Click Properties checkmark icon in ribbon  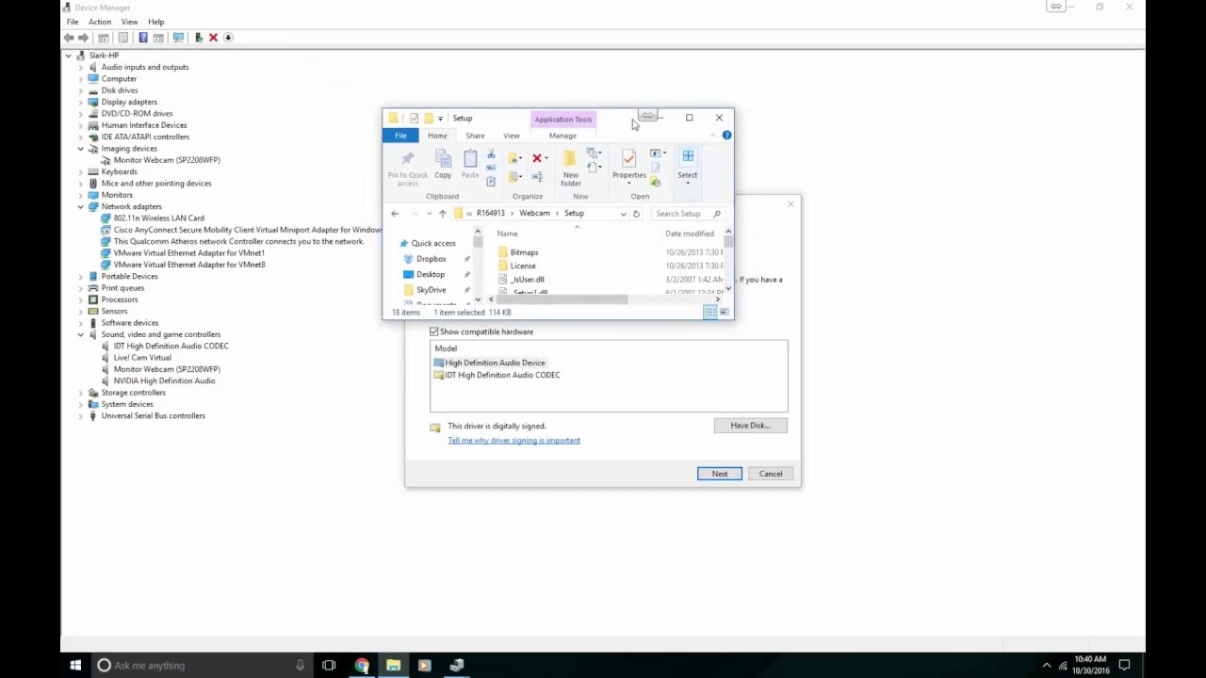click(628, 158)
